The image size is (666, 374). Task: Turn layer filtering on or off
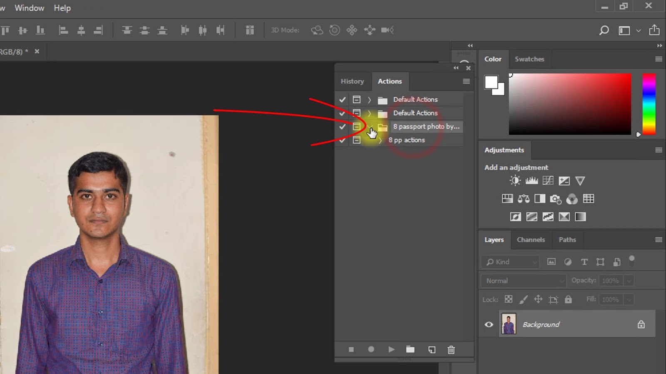point(631,260)
